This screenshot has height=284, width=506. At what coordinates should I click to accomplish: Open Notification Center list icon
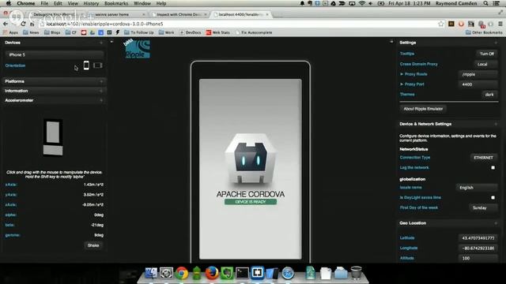click(x=497, y=3)
